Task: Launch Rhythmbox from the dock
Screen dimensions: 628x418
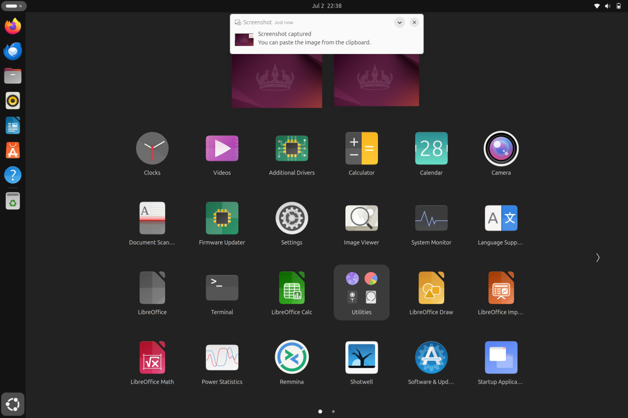Action: pyautogui.click(x=13, y=101)
